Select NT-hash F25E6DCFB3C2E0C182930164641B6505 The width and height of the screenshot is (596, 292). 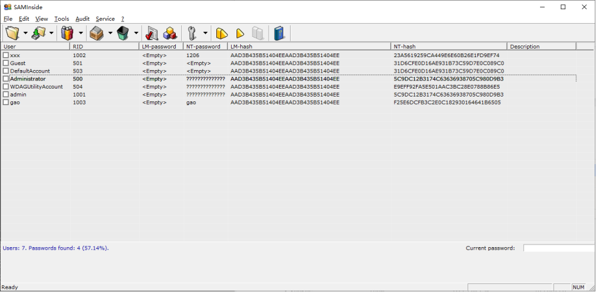447,102
